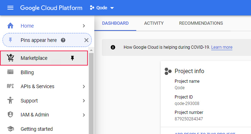The width and height of the screenshot is (251, 134).
Task: Select the project number 879250284347
Action: (x=189, y=119)
